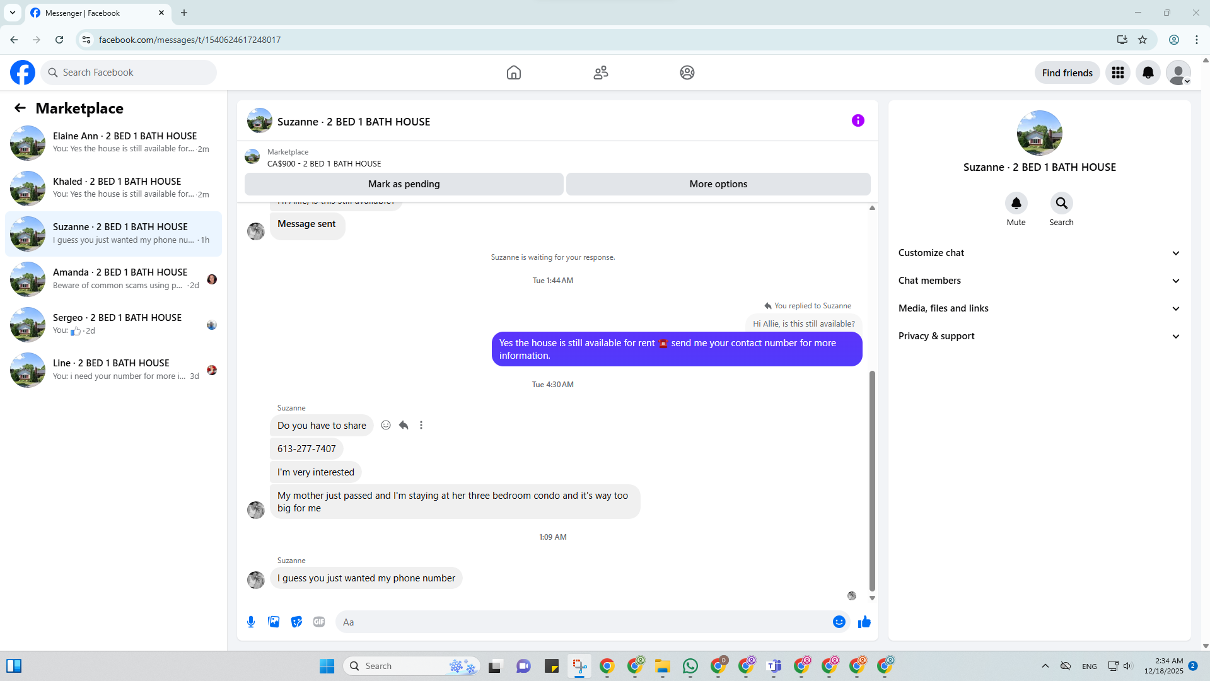
Task: Click the browser address bar URL
Action: click(190, 40)
